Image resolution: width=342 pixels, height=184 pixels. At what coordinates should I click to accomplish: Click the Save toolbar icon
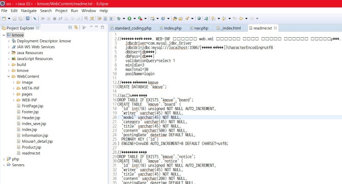tap(14, 19)
